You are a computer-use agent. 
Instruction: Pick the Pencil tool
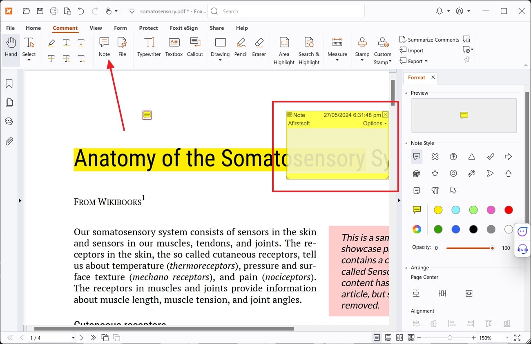point(241,47)
